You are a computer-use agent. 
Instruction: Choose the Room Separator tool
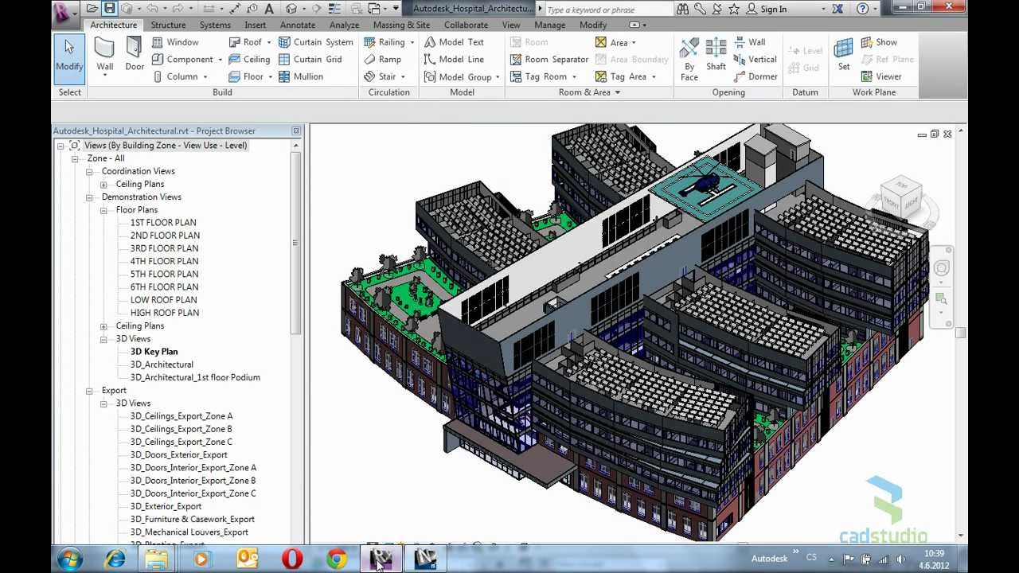(x=549, y=60)
